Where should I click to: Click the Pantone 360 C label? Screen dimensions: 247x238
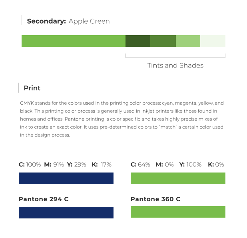(155, 199)
